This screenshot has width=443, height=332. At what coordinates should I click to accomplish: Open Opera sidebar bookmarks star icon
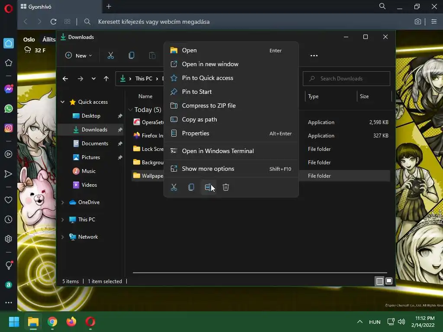coord(9,63)
